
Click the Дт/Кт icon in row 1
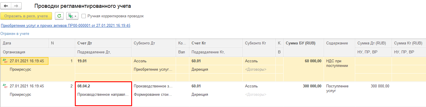pyautogui.click(x=5, y=61)
